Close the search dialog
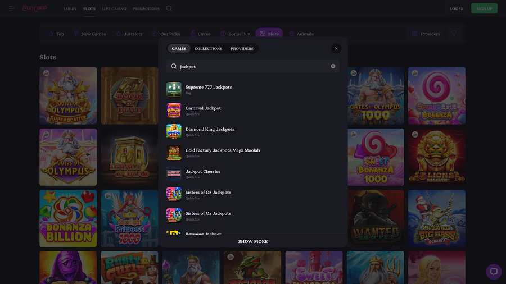This screenshot has width=506, height=284. point(336,48)
